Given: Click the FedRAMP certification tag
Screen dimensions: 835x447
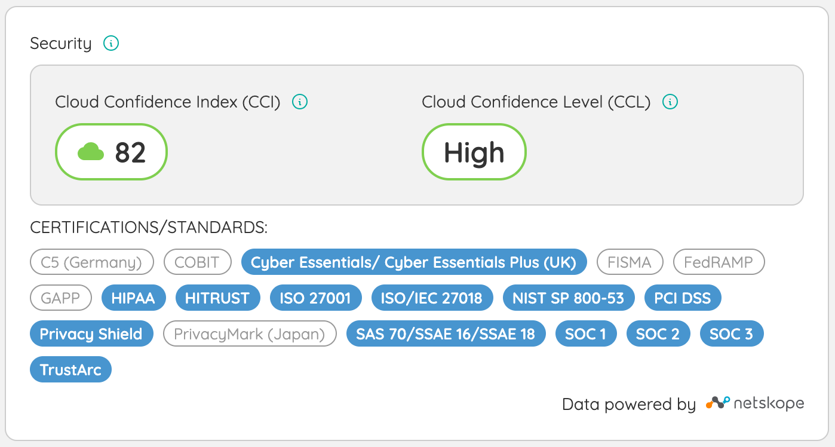Looking at the screenshot, I should (x=719, y=262).
